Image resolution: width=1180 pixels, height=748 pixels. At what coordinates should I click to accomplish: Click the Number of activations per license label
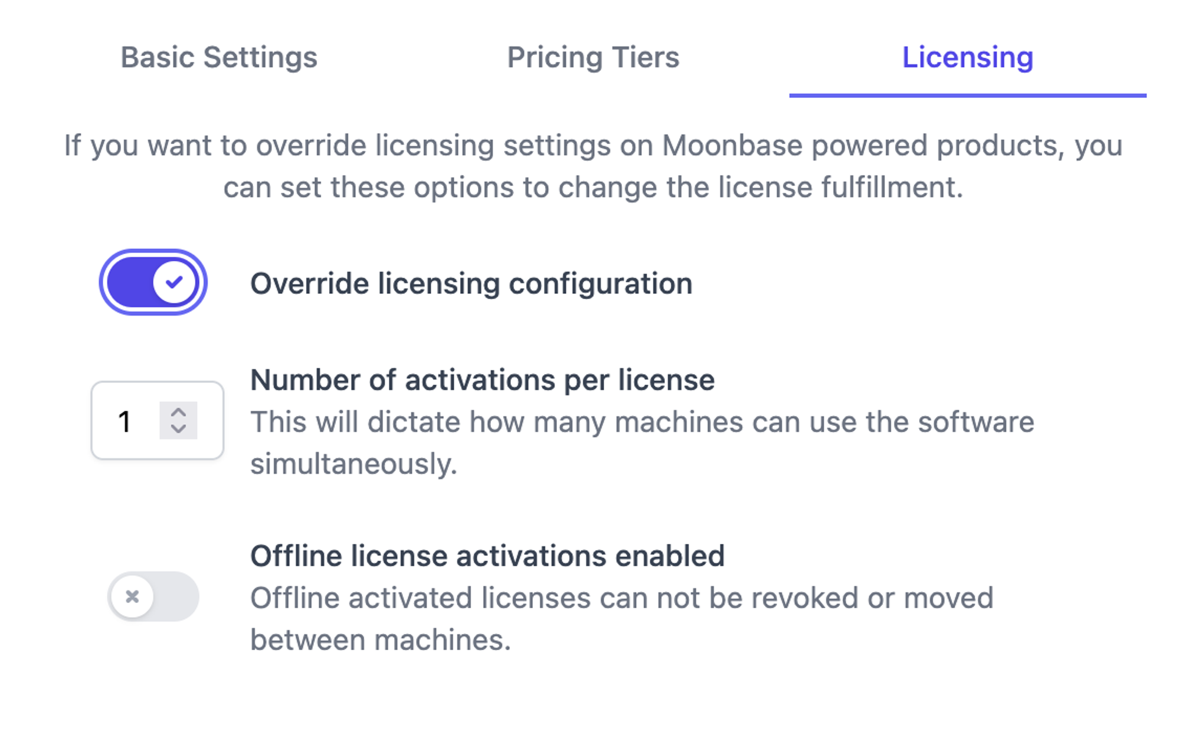482,380
